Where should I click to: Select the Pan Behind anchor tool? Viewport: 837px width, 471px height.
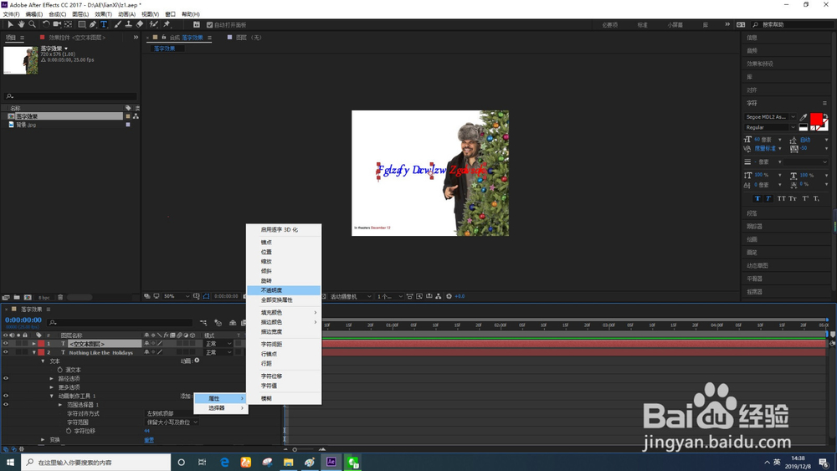[x=69, y=24]
